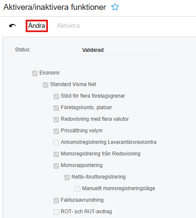
Task: Click the Ekonomi label text
Action: [49, 73]
